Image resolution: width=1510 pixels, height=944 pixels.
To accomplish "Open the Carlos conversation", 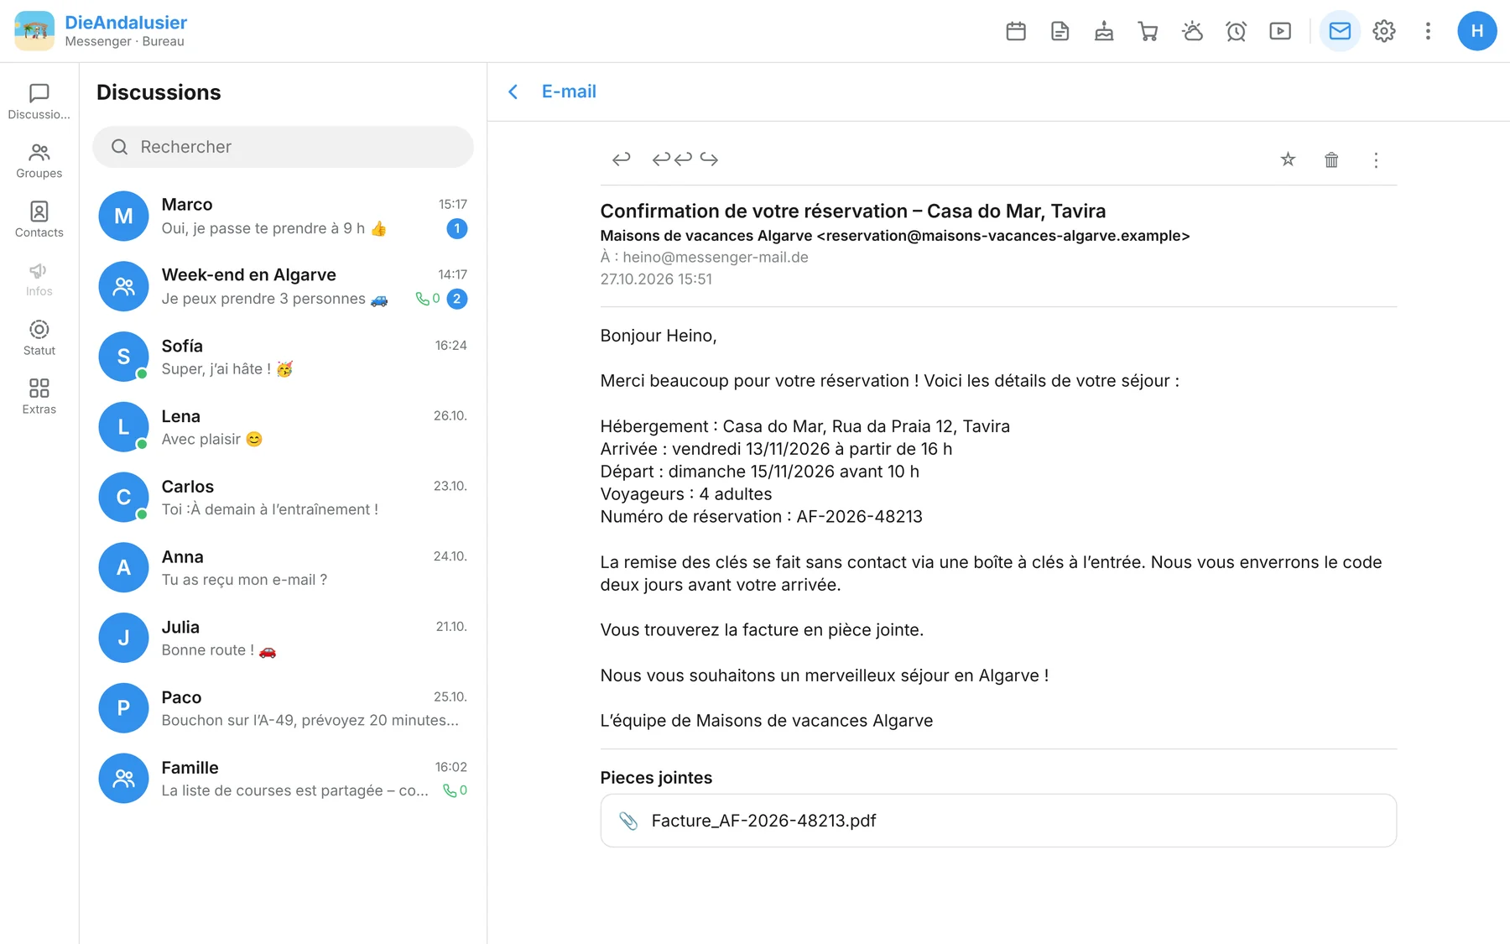I will point(283,497).
